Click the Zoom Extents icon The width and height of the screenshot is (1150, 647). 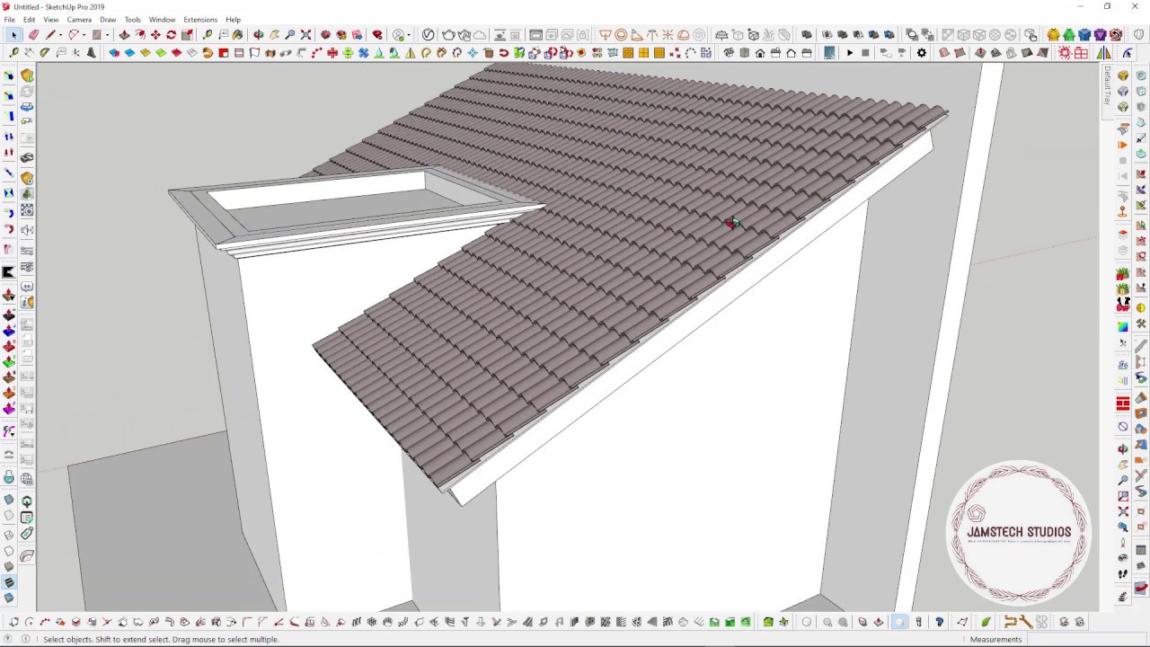pos(305,35)
